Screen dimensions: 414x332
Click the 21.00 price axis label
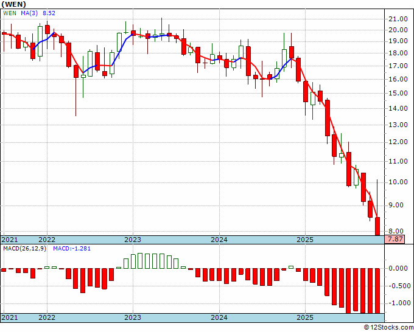(x=398, y=19)
